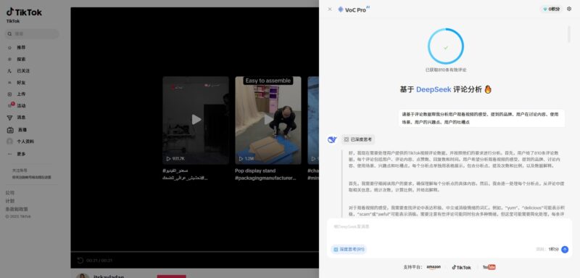Screen dimensions: 580x278
Task: Click the 计划 footer link
Action: click(x=10, y=201)
